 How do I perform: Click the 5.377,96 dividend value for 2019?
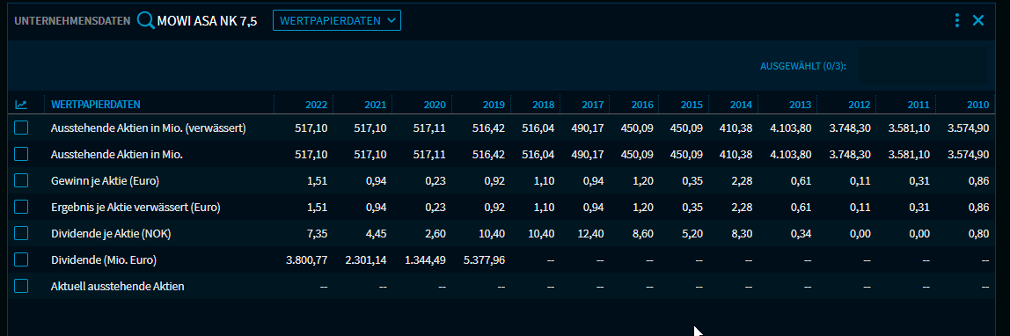click(485, 260)
